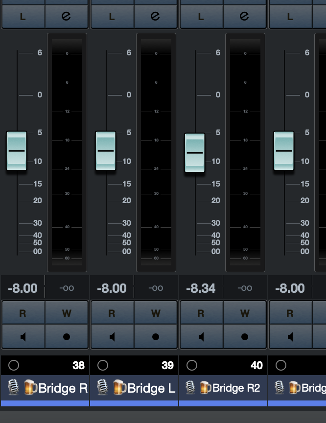
Task: Record-enable the Bridge R2 channel
Action: (x=245, y=336)
